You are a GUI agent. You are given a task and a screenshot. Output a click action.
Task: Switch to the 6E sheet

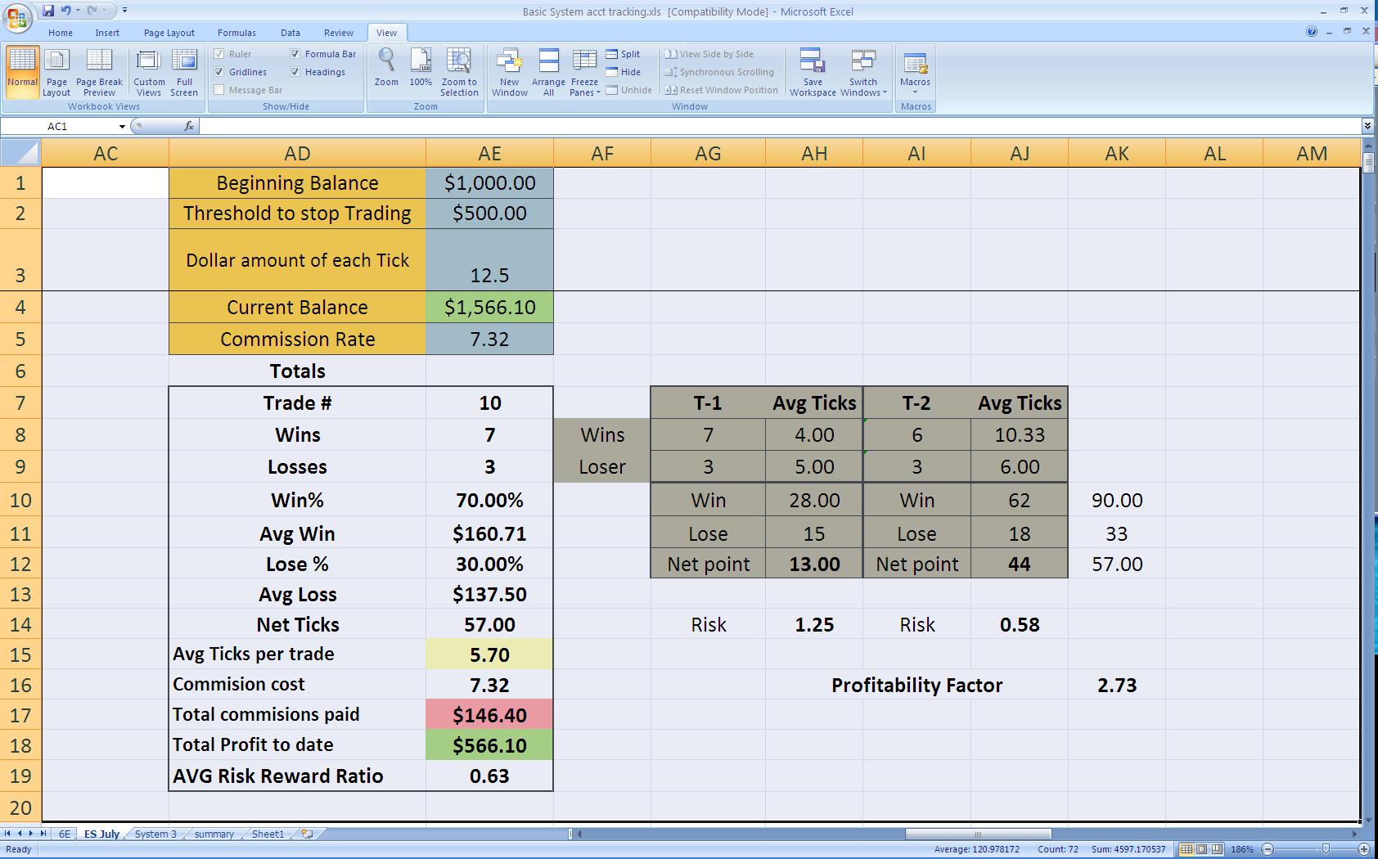[65, 834]
